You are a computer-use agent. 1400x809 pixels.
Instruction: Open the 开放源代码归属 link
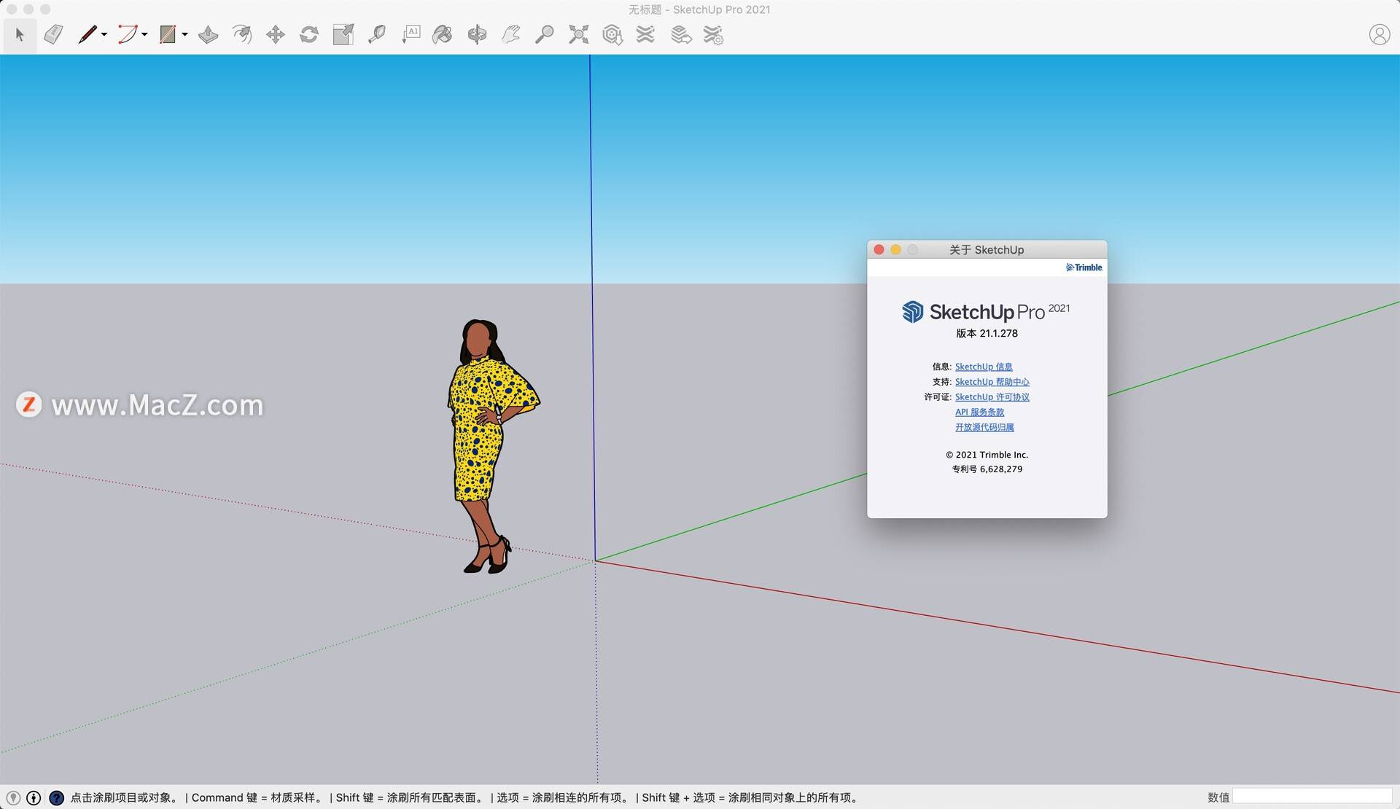click(x=984, y=428)
